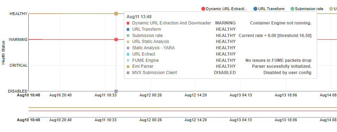
Task: Click Eml Parser tooltip row
Action: click(x=219, y=66)
